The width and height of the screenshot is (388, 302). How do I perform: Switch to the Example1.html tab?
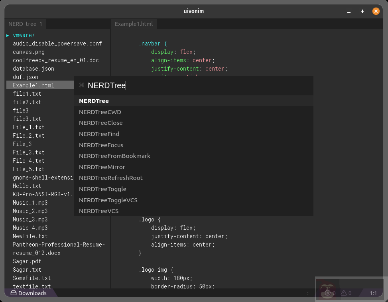(x=134, y=24)
